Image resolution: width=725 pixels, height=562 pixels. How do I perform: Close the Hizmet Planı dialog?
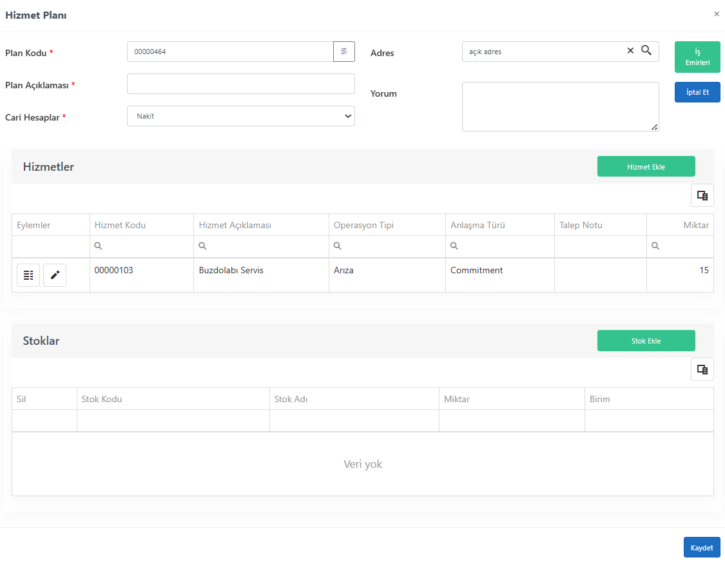click(x=716, y=14)
